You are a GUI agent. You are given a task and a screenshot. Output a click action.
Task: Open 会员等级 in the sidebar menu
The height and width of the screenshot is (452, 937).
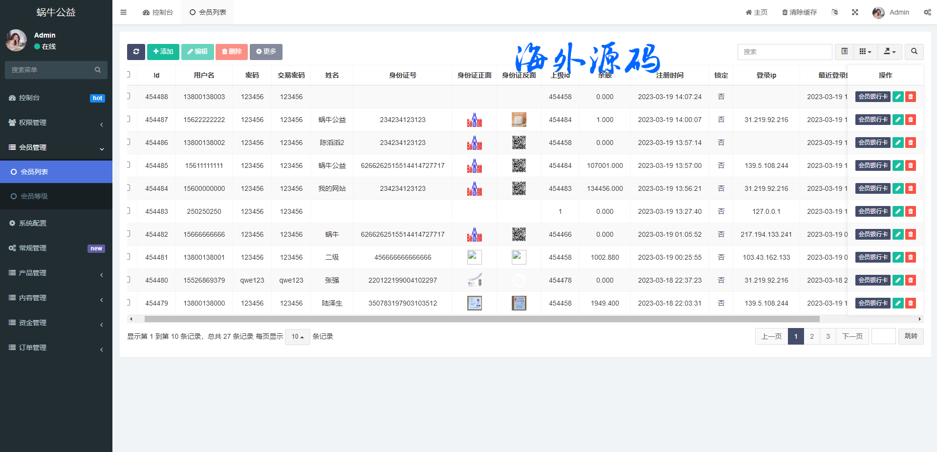(34, 196)
